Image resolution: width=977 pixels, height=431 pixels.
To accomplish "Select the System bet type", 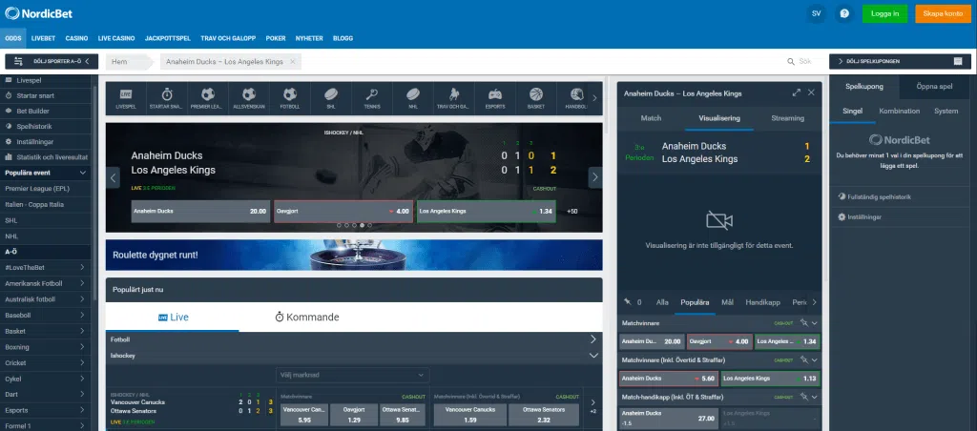I will 946,111.
